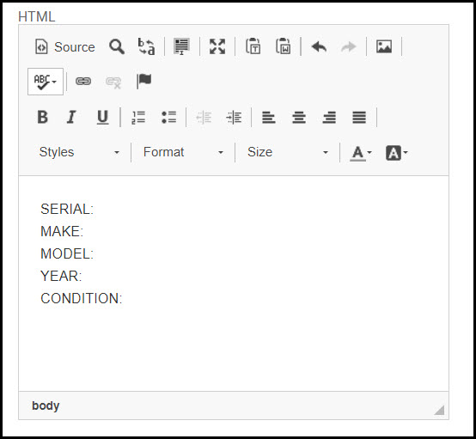Toggle italic formatting
The height and width of the screenshot is (439, 476).
[x=72, y=117]
